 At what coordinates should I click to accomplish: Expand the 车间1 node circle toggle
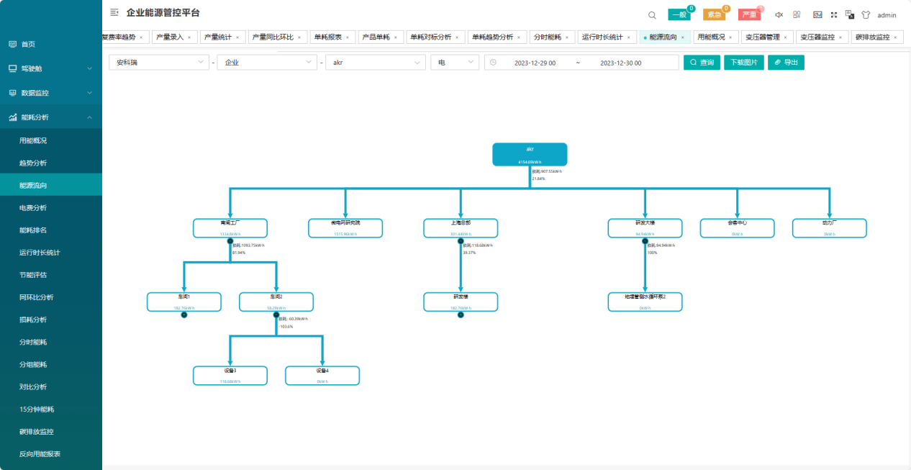point(184,315)
